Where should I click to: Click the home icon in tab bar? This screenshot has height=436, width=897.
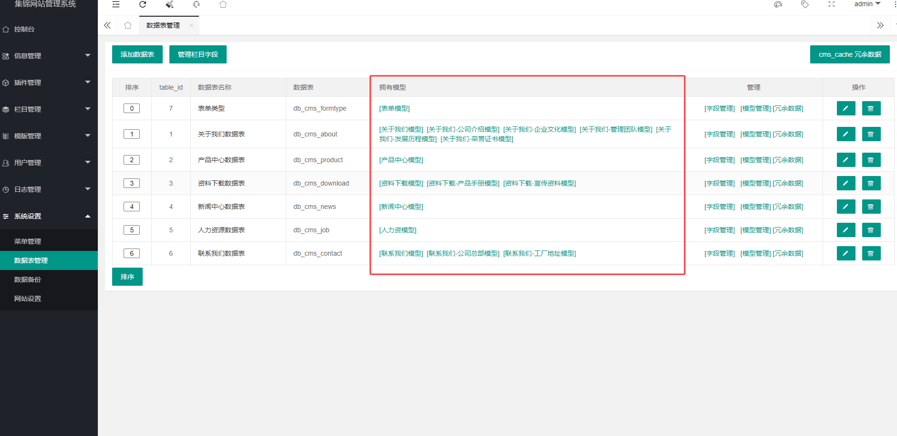click(127, 25)
